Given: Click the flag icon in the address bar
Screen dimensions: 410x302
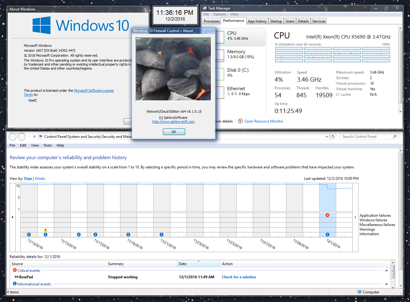Looking at the screenshot, I should [x=41, y=136].
